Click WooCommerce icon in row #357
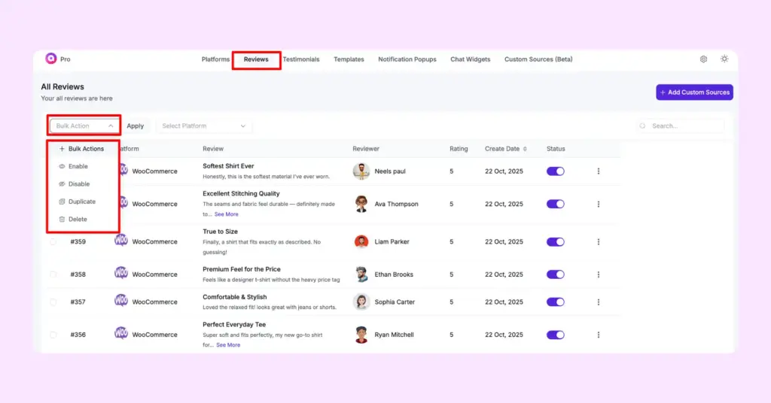Image resolution: width=771 pixels, height=403 pixels. pyautogui.click(x=121, y=301)
